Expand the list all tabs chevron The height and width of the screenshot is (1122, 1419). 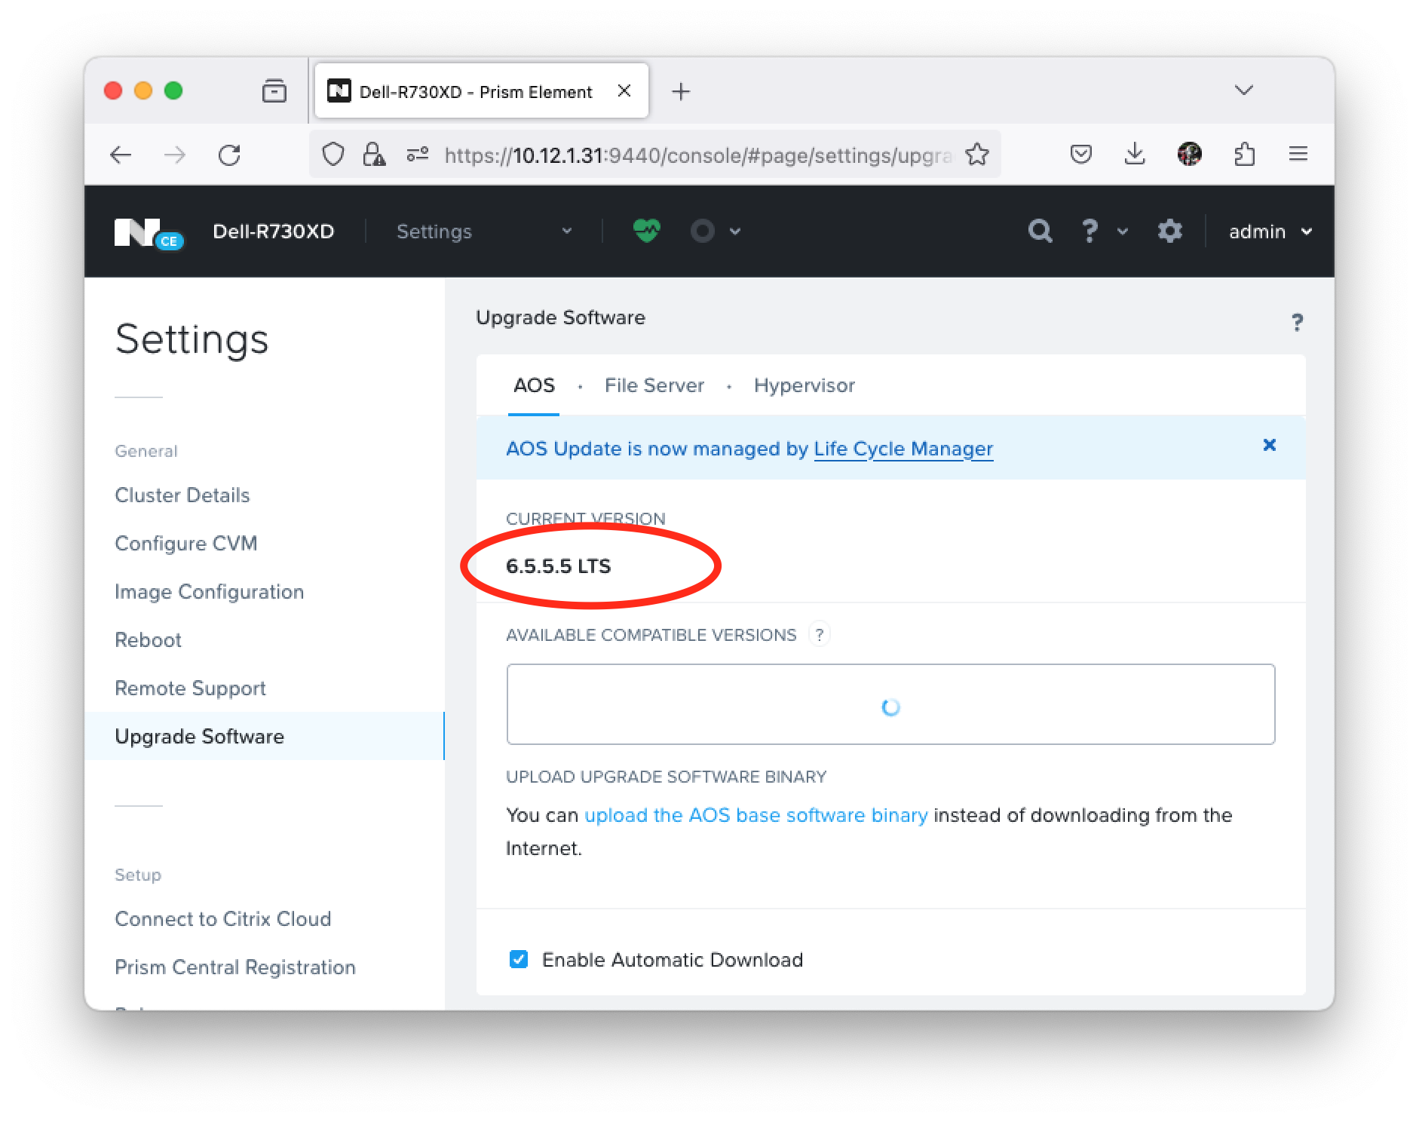click(x=1243, y=90)
